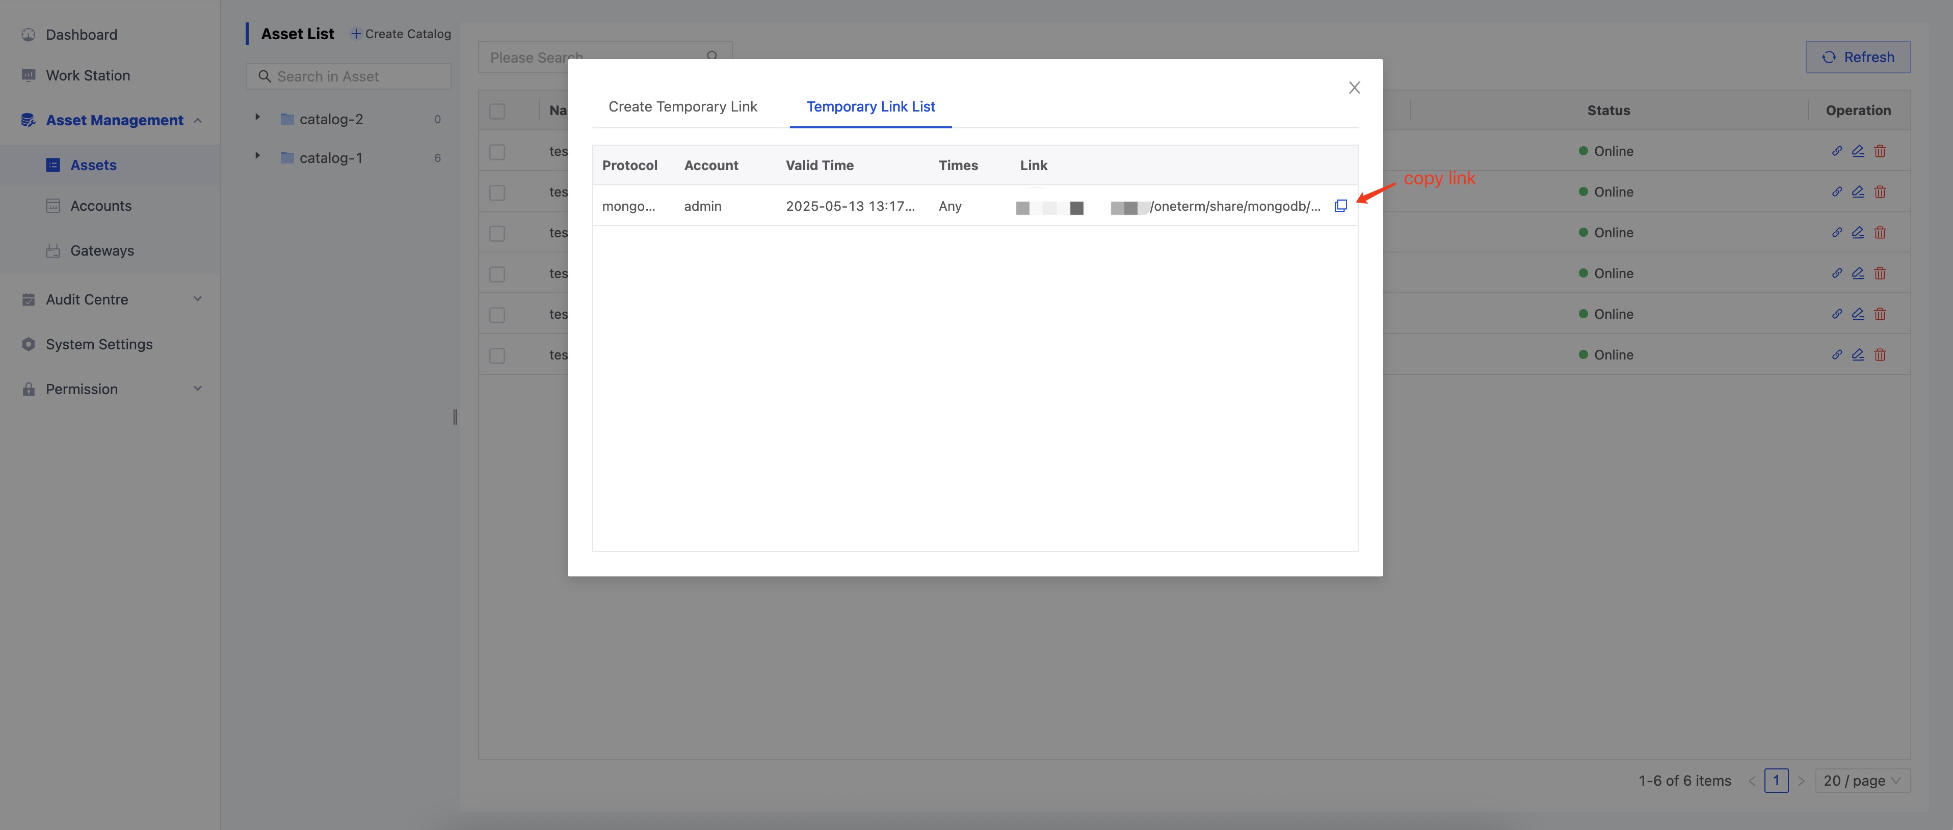Viewport: 1953px width, 830px height.
Task: Open temporary link for second asset row
Action: coord(1837,191)
